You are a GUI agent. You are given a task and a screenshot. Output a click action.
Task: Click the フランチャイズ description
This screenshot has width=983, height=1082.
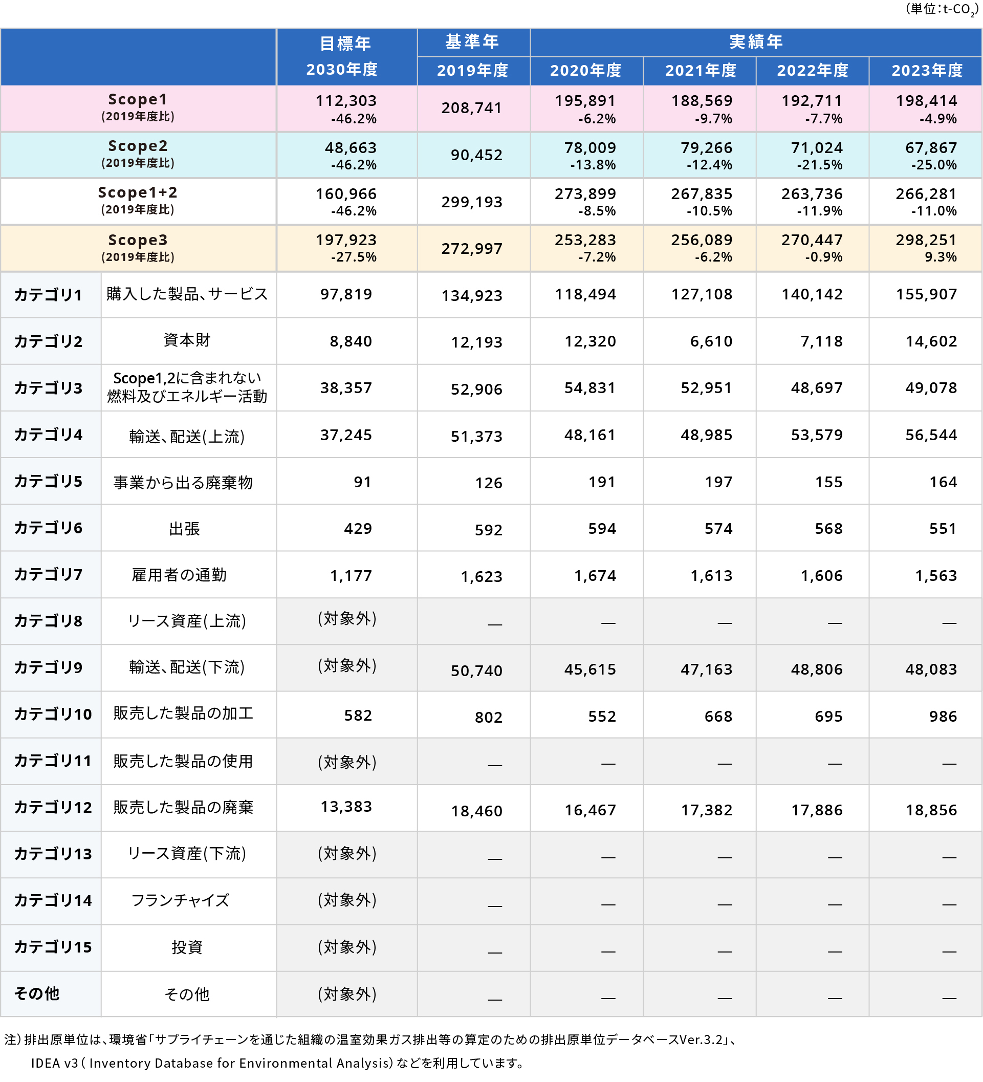tap(180, 901)
